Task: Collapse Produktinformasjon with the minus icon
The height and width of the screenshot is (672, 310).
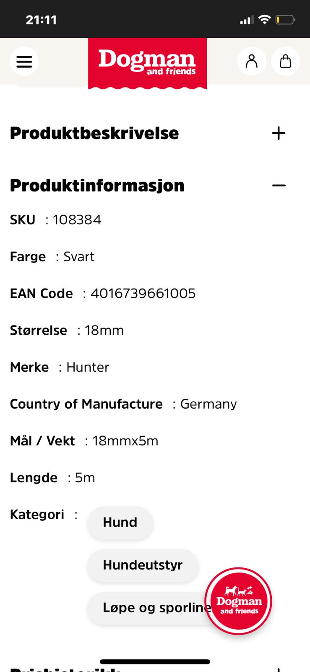Action: (279, 185)
